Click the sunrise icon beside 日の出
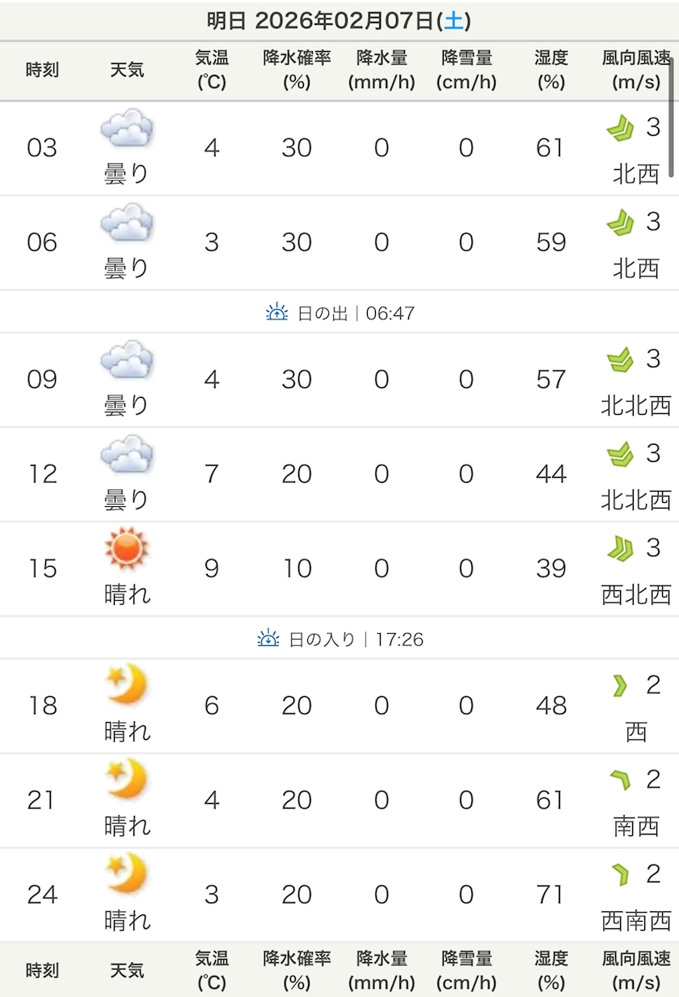This screenshot has width=679, height=997. (277, 312)
